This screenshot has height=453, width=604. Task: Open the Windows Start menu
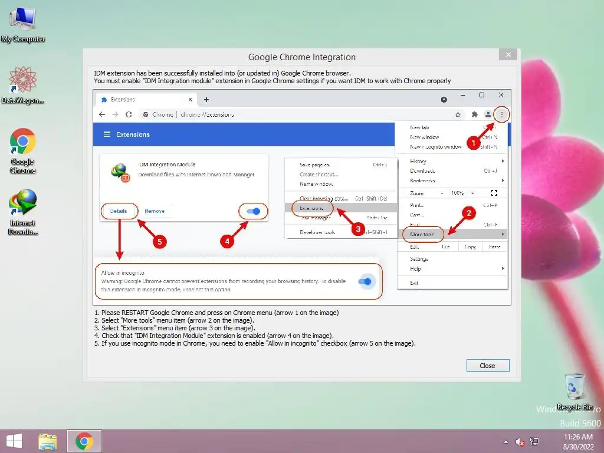[14, 441]
